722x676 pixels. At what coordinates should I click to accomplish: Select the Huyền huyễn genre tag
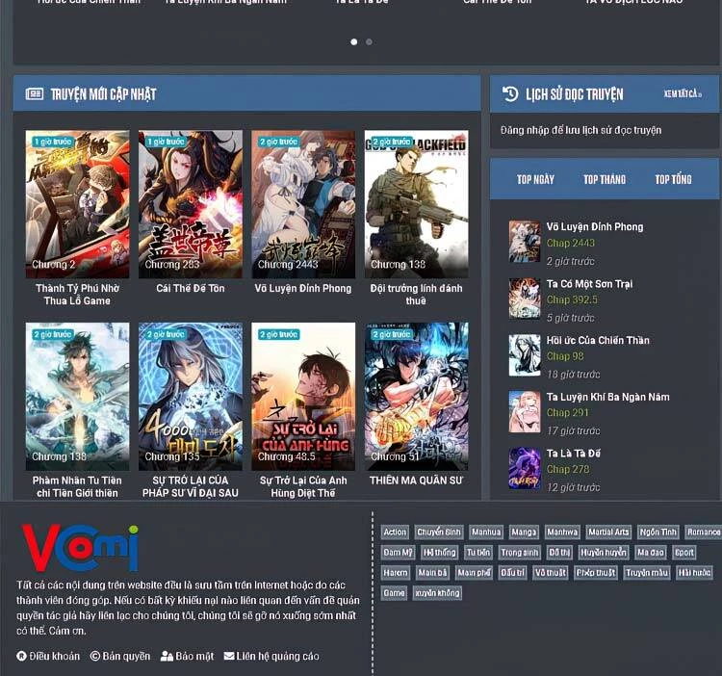point(604,553)
